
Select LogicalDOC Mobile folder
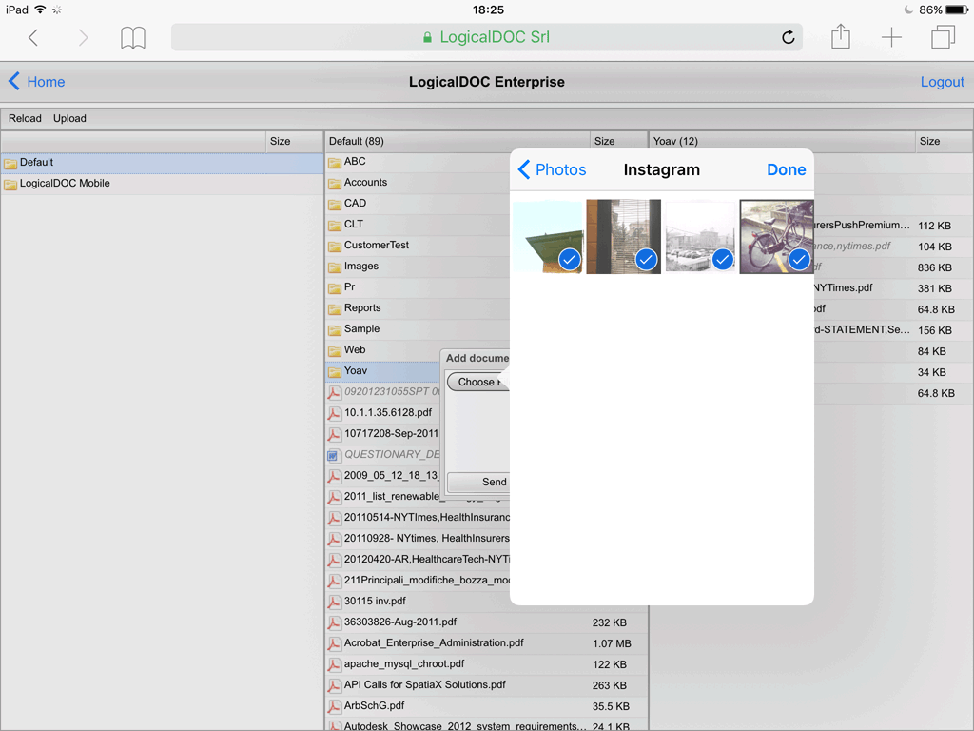(162, 184)
